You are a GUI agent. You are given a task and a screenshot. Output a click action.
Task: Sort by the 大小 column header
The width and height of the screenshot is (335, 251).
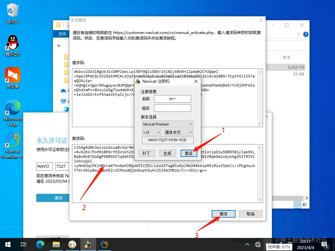[x=287, y=58]
